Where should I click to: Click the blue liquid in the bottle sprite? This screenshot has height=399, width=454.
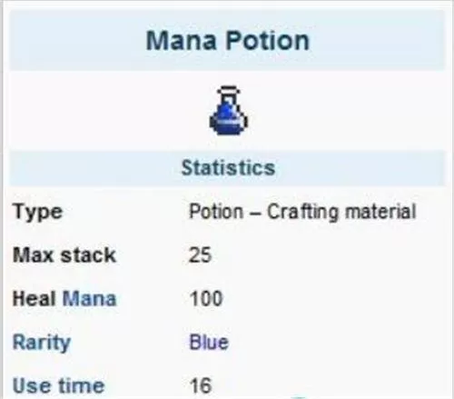229,120
